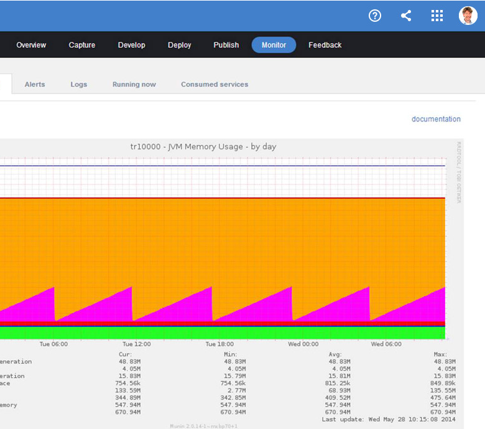485x429 pixels.
Task: Open the Feedback section
Action: 325,45
